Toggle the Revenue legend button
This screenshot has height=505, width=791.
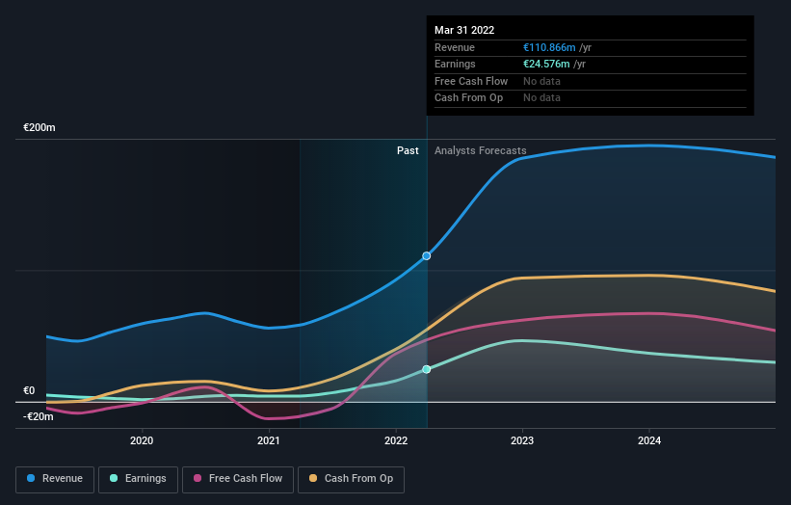55,479
